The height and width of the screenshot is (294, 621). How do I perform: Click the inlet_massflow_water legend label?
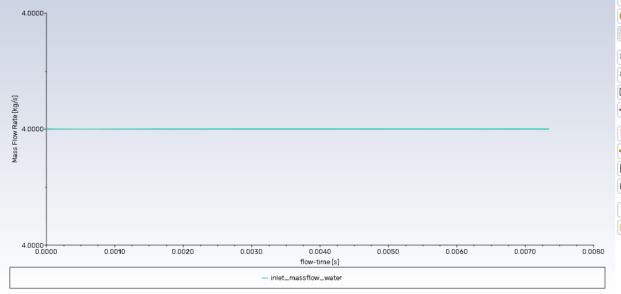click(x=306, y=278)
